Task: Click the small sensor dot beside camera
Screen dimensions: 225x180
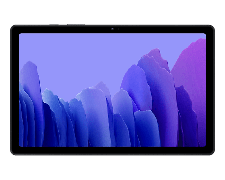Action: (x=118, y=29)
